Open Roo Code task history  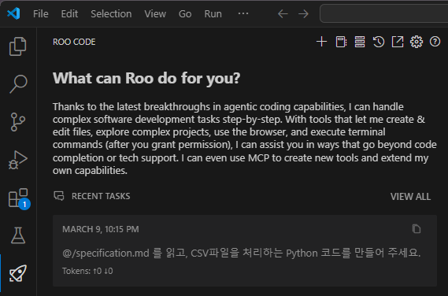click(379, 42)
